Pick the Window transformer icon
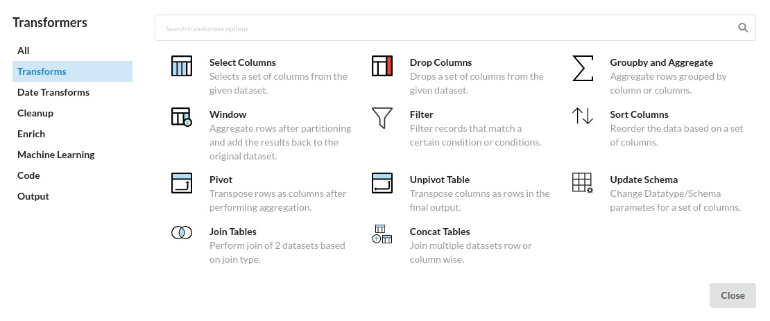 (182, 117)
